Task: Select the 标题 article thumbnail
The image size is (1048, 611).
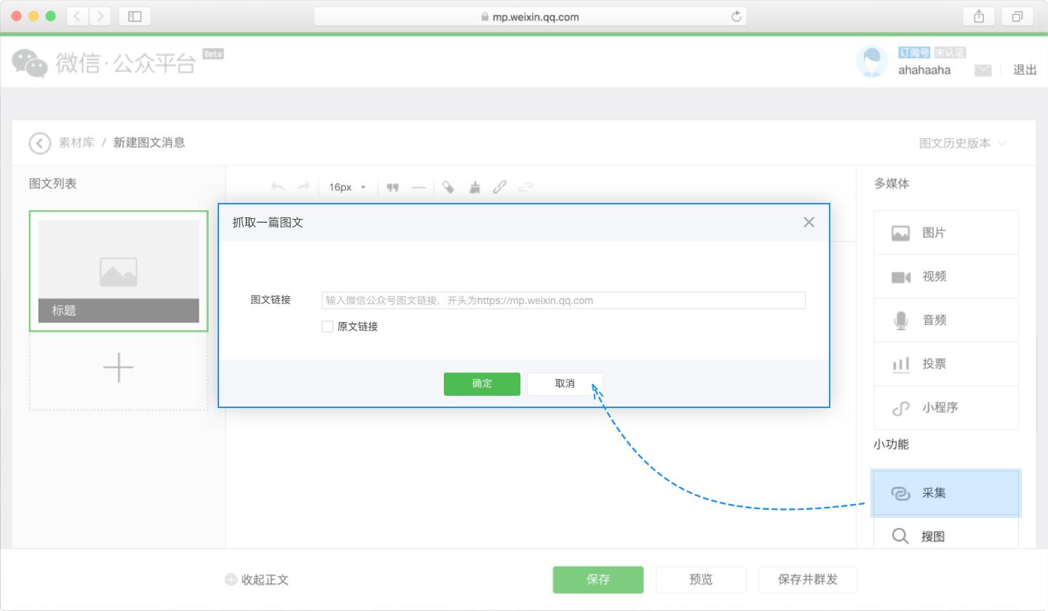Action: [x=119, y=270]
